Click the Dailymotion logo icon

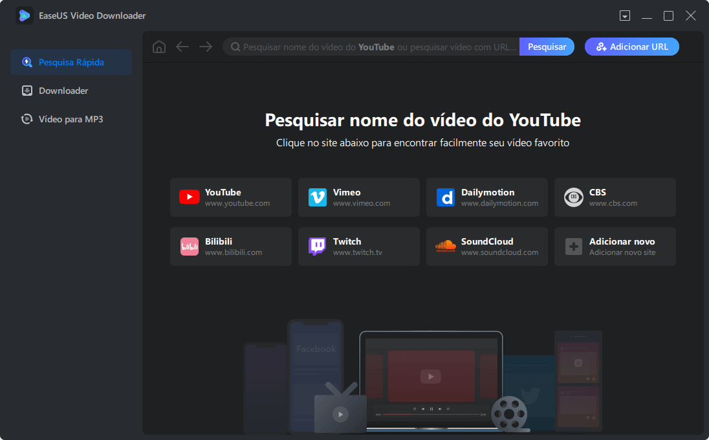445,197
